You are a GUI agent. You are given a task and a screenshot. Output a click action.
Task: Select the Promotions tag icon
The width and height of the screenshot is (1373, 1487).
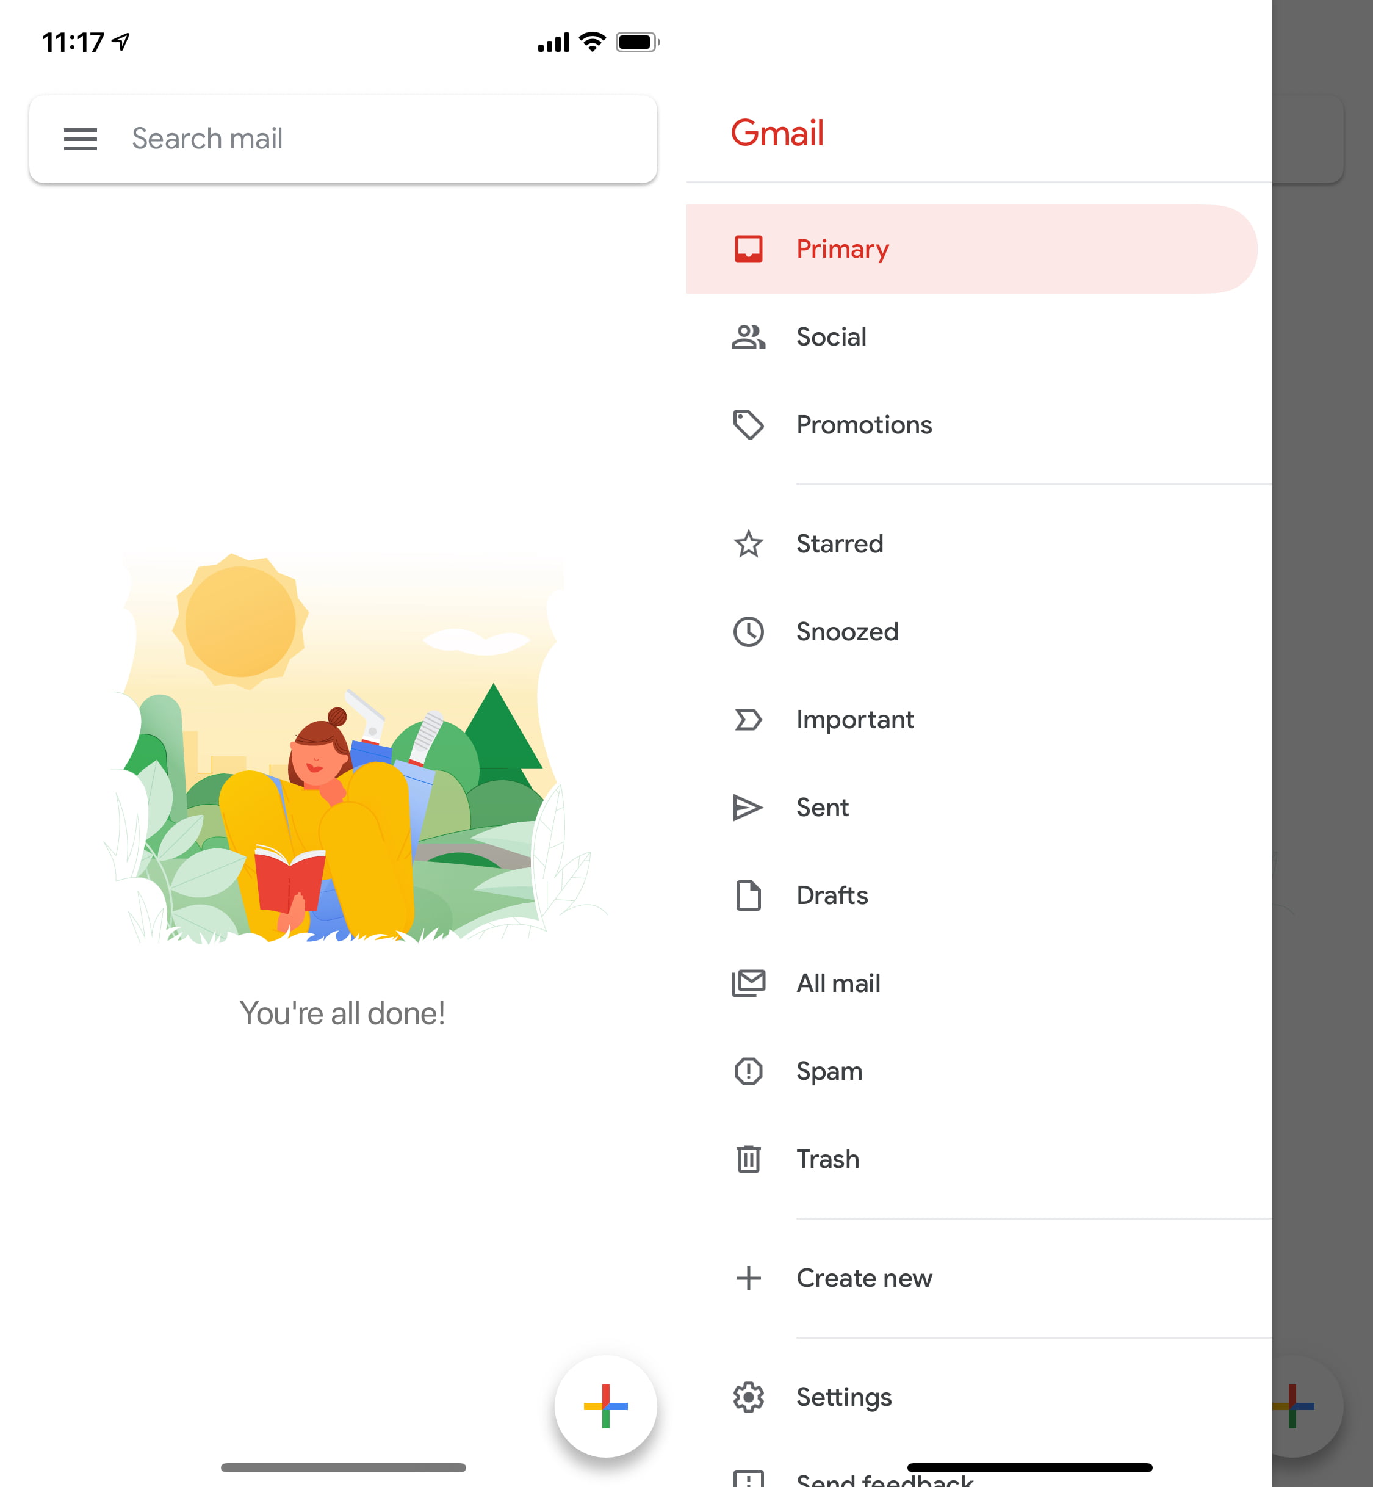748,425
